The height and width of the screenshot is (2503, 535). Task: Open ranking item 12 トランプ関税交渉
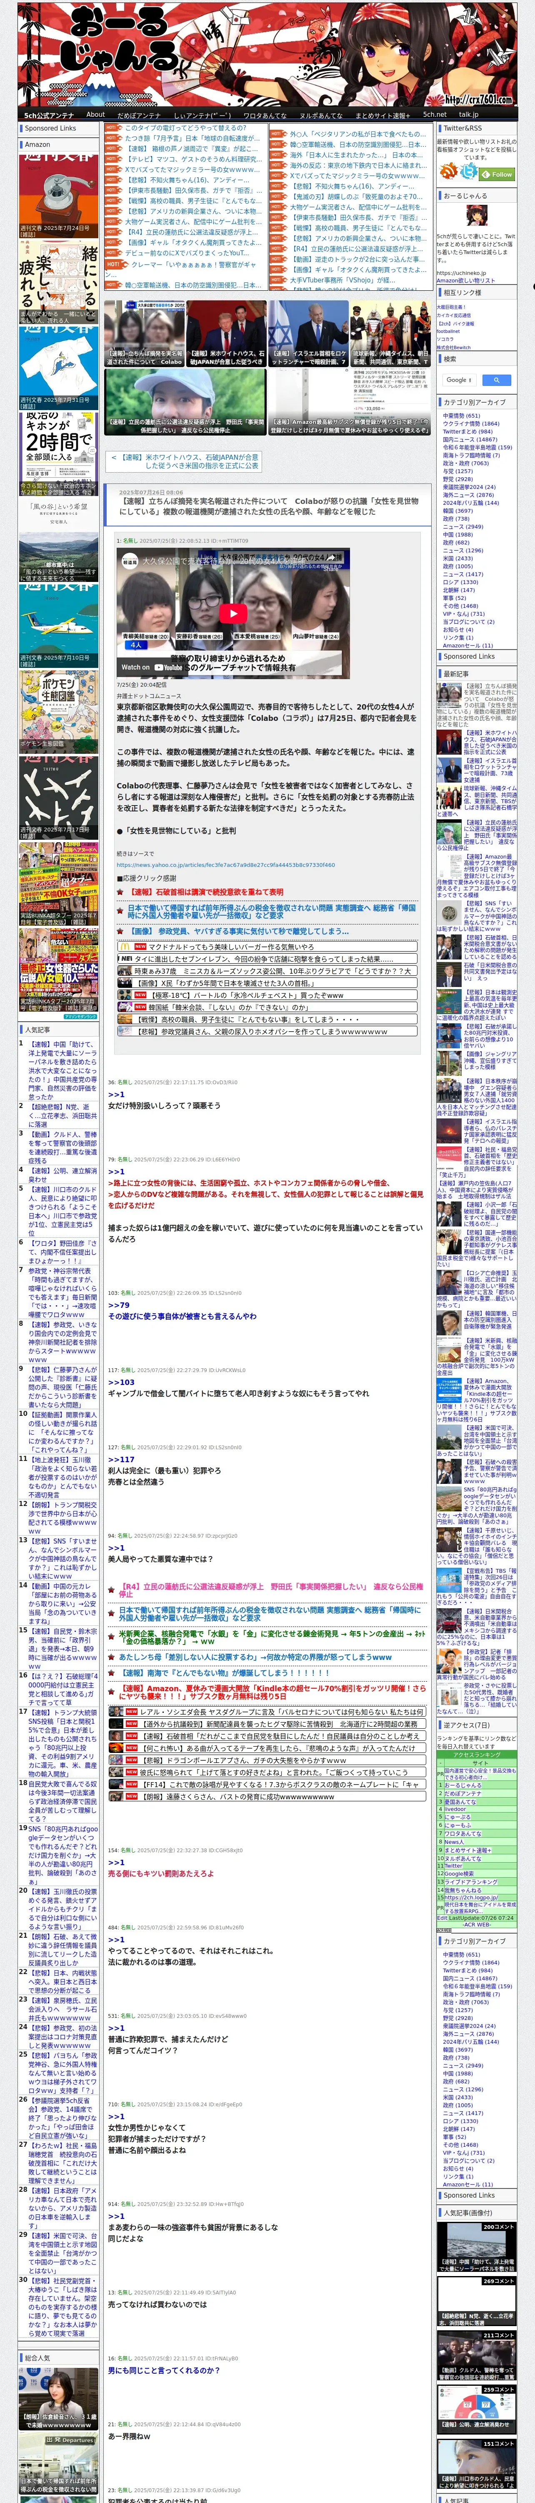tap(62, 1517)
